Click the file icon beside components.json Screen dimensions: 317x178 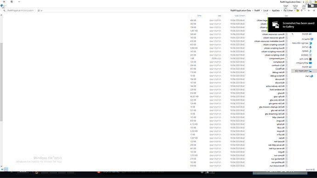(x=286, y=59)
